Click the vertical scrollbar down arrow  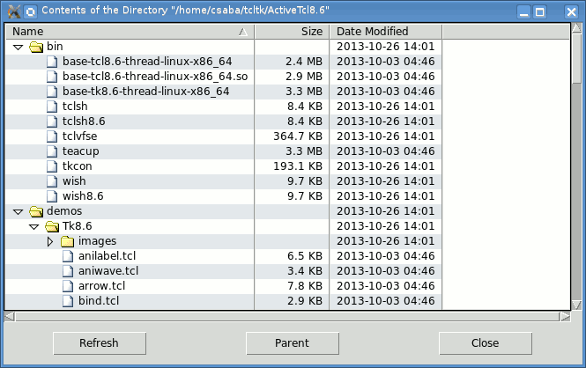576,305
